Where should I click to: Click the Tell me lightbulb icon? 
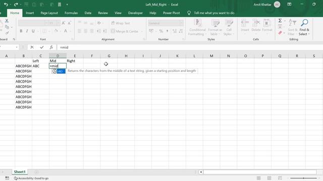click(189, 13)
